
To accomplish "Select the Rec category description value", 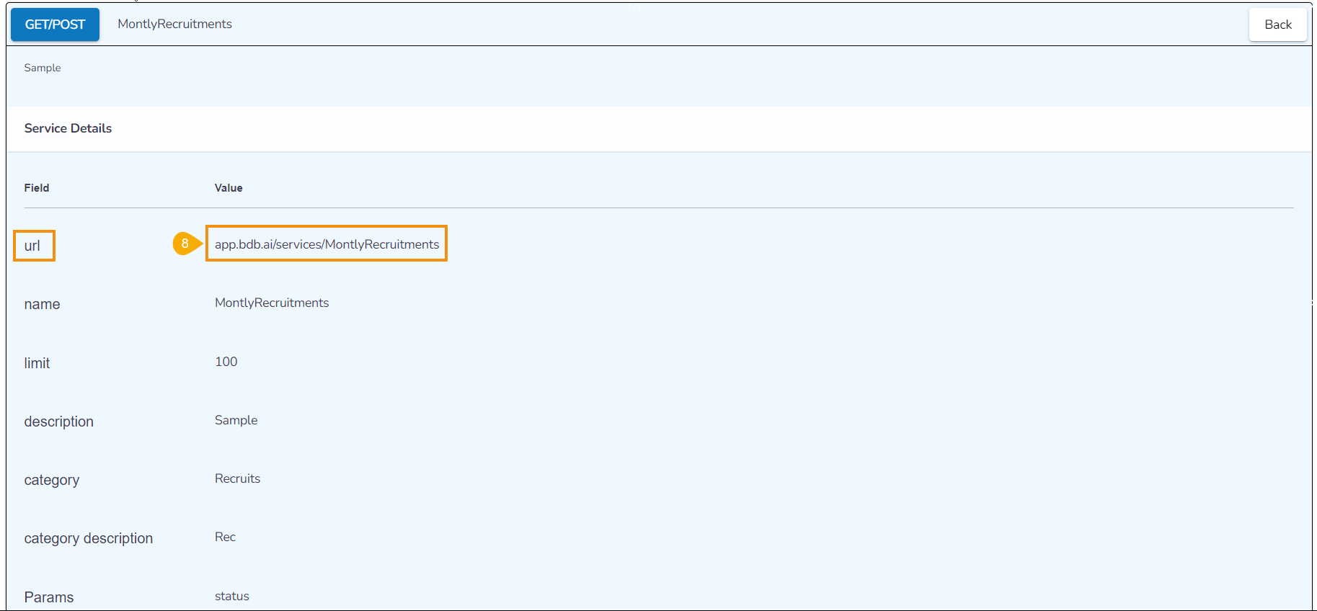I will coord(225,537).
